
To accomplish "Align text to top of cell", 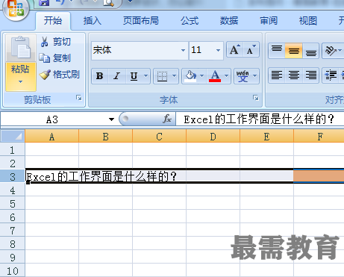I will point(277,51).
